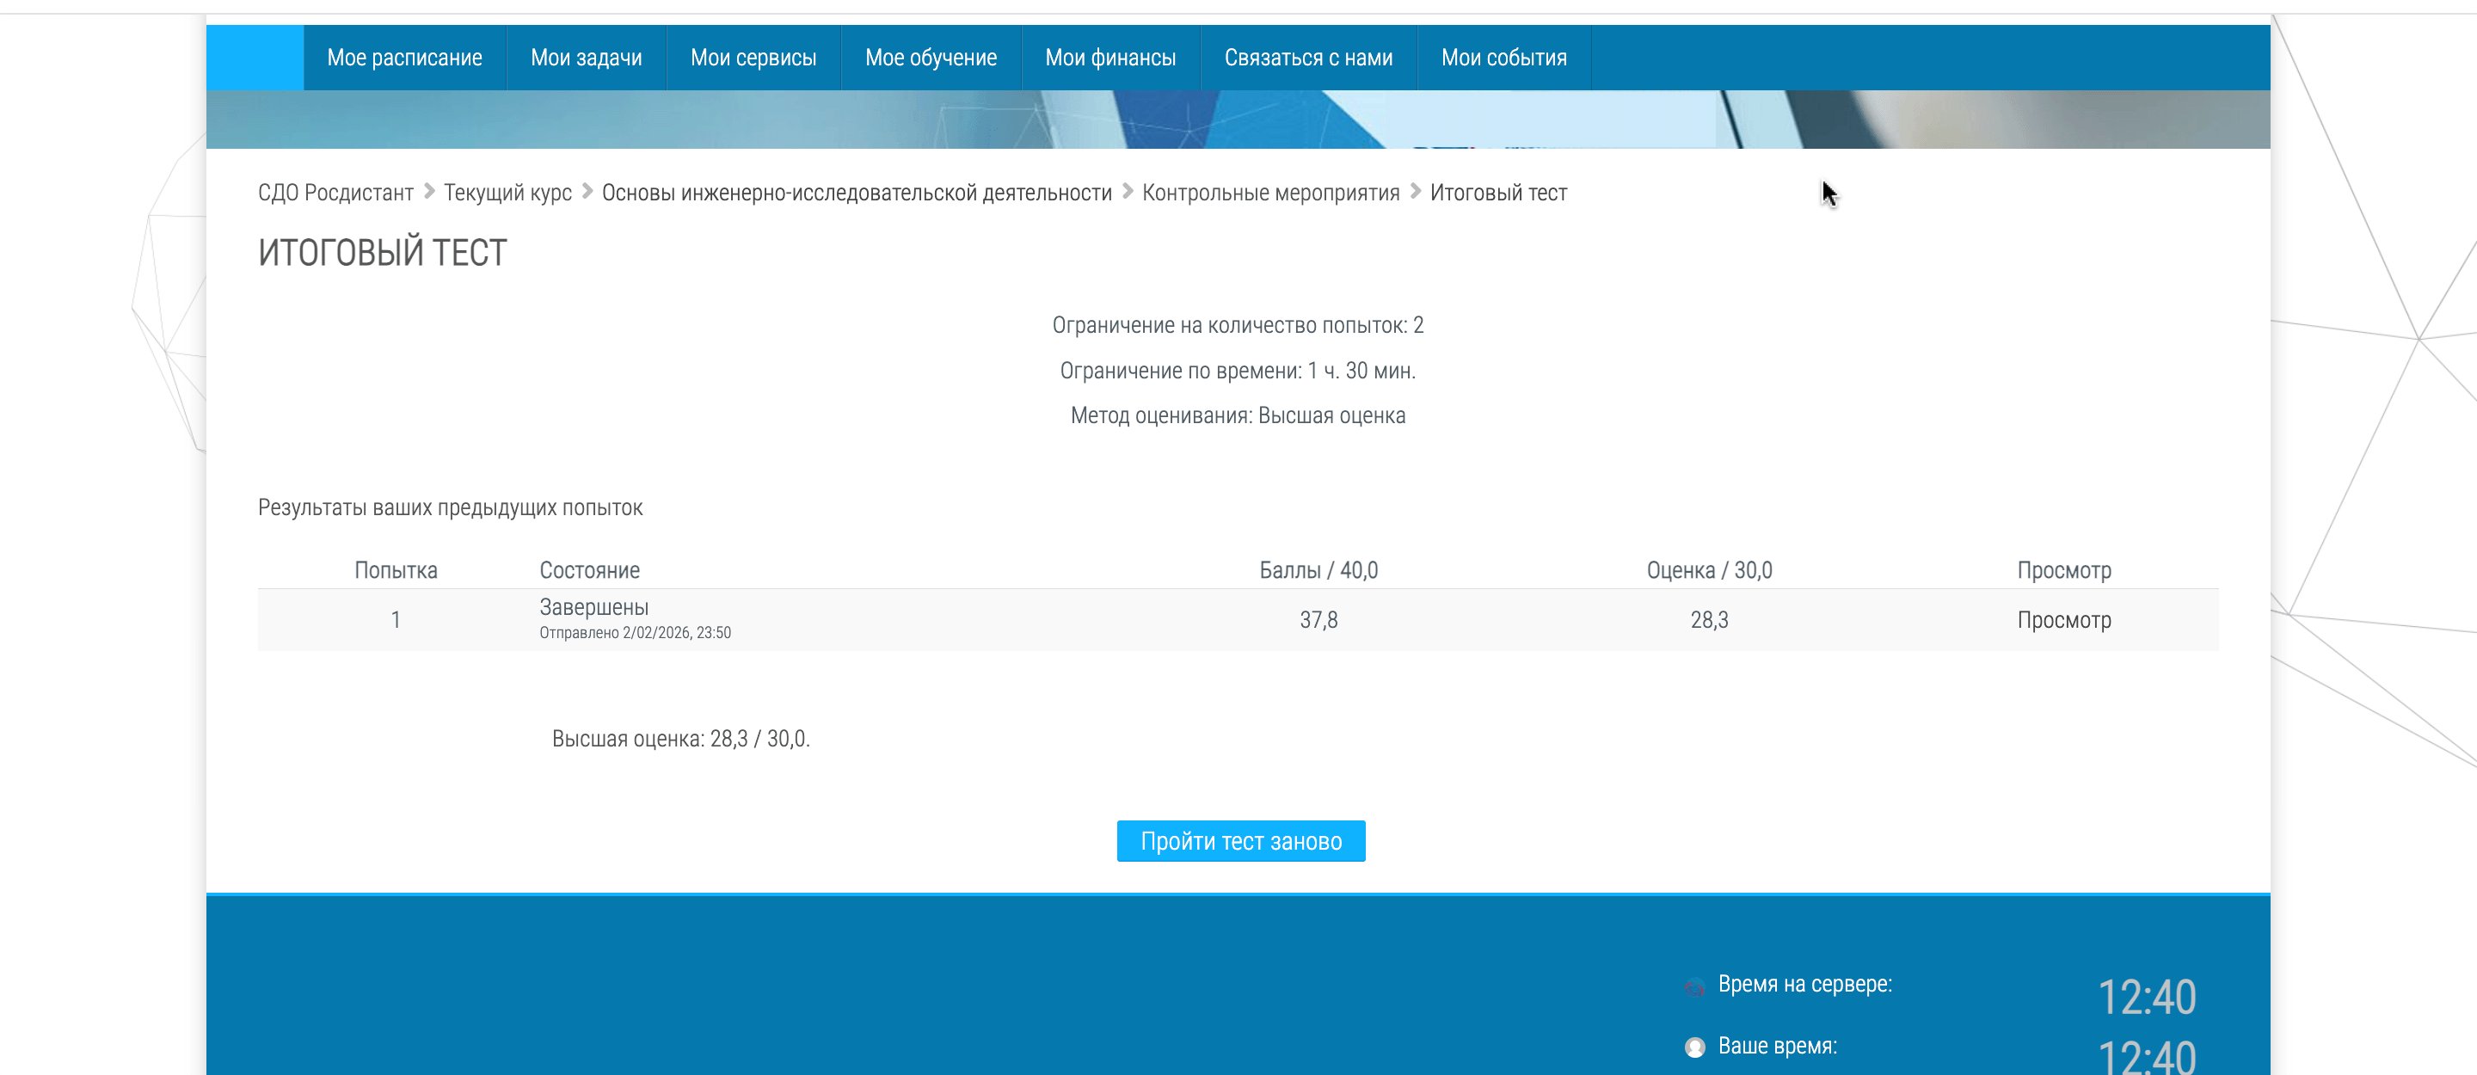2477x1075 pixels.
Task: Go to 'СДО Росдистант' breadcrumb link
Action: click(x=335, y=193)
